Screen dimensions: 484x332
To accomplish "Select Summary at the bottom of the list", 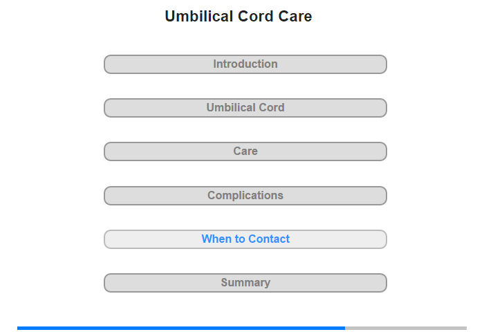I will (245, 283).
